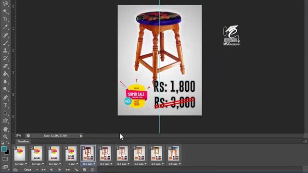
Task: Open the Timeline panel options menu
Action: pos(305,141)
